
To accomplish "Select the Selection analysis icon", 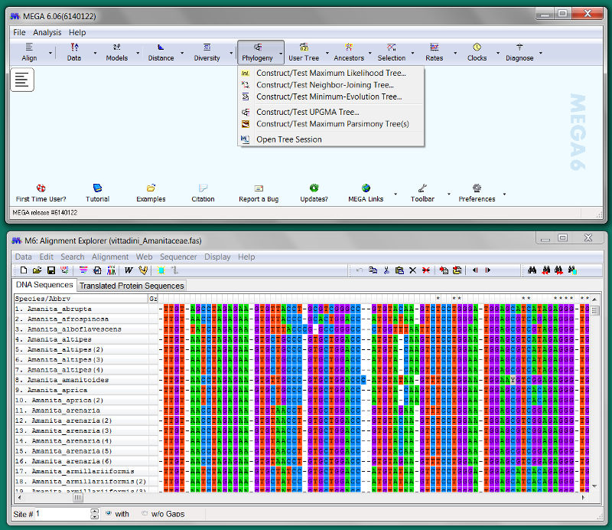I will click(x=392, y=52).
